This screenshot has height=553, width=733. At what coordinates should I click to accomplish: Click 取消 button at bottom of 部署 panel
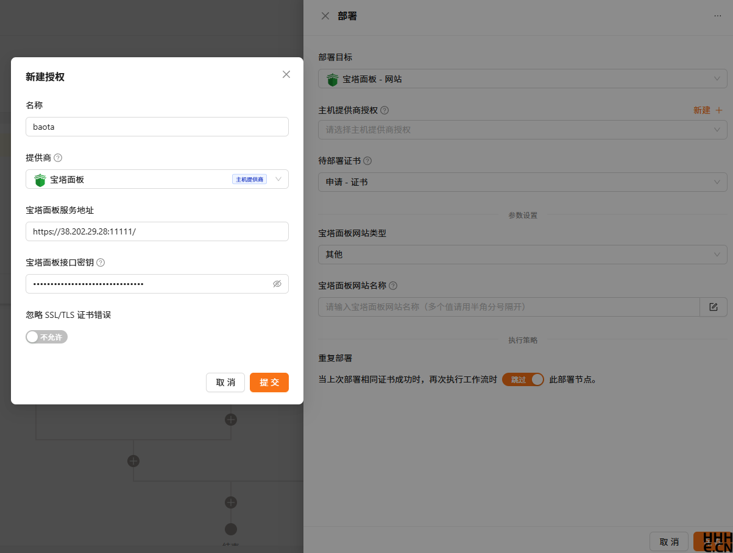(669, 541)
